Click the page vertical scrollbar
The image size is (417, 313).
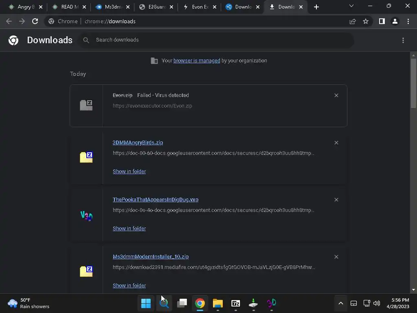point(413,83)
